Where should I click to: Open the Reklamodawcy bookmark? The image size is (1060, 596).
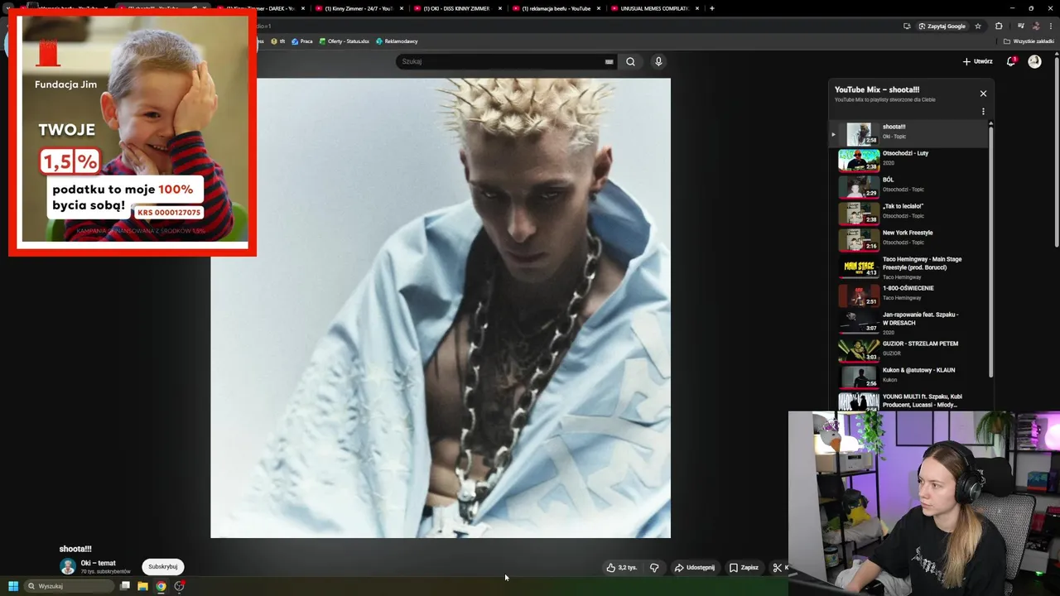pyautogui.click(x=397, y=41)
